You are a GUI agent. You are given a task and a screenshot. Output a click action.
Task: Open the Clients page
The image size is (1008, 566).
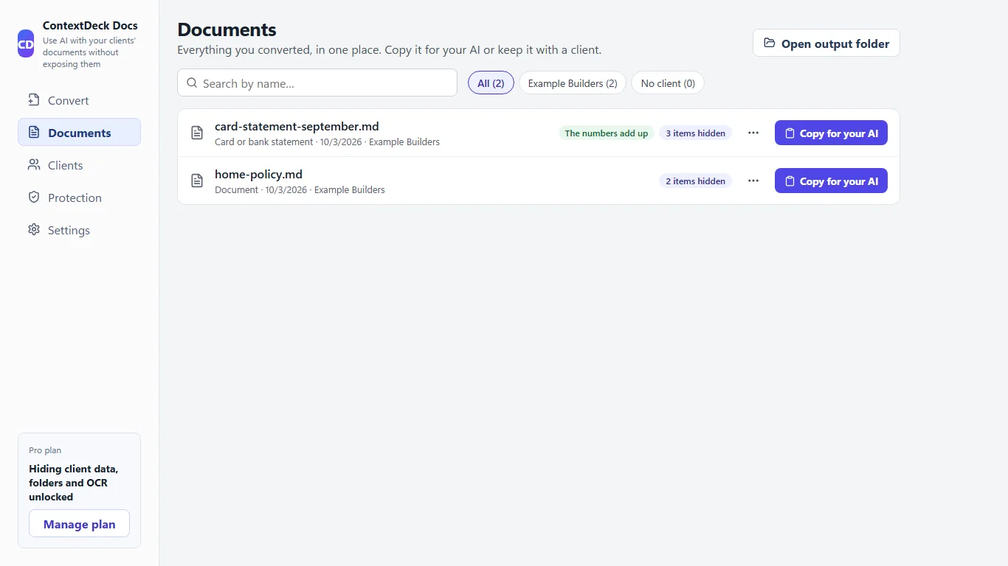(x=79, y=165)
